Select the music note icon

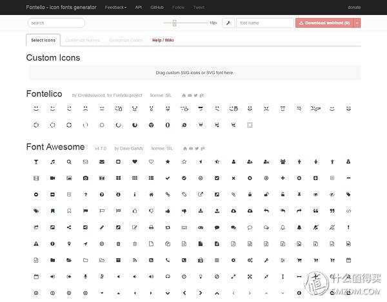click(x=53, y=162)
